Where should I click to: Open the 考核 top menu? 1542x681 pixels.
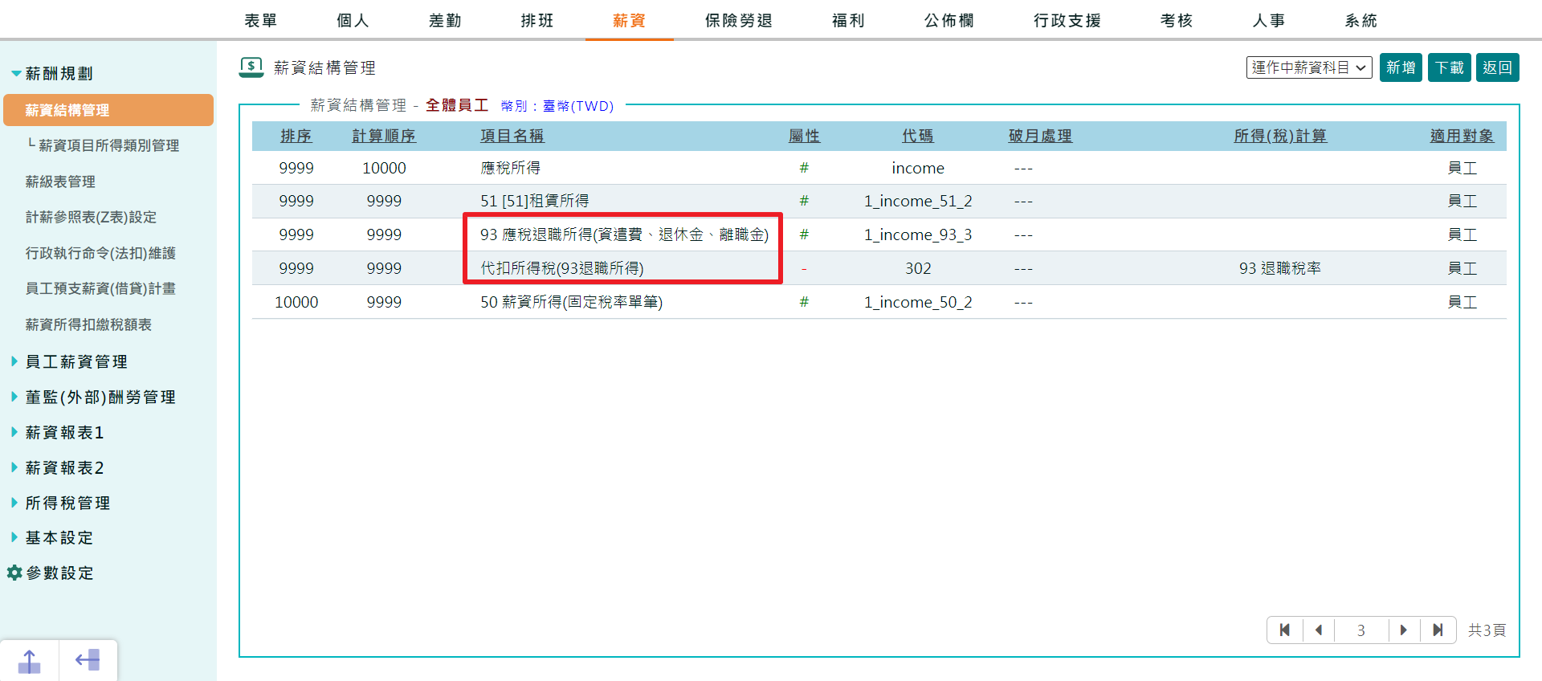coord(1177,20)
